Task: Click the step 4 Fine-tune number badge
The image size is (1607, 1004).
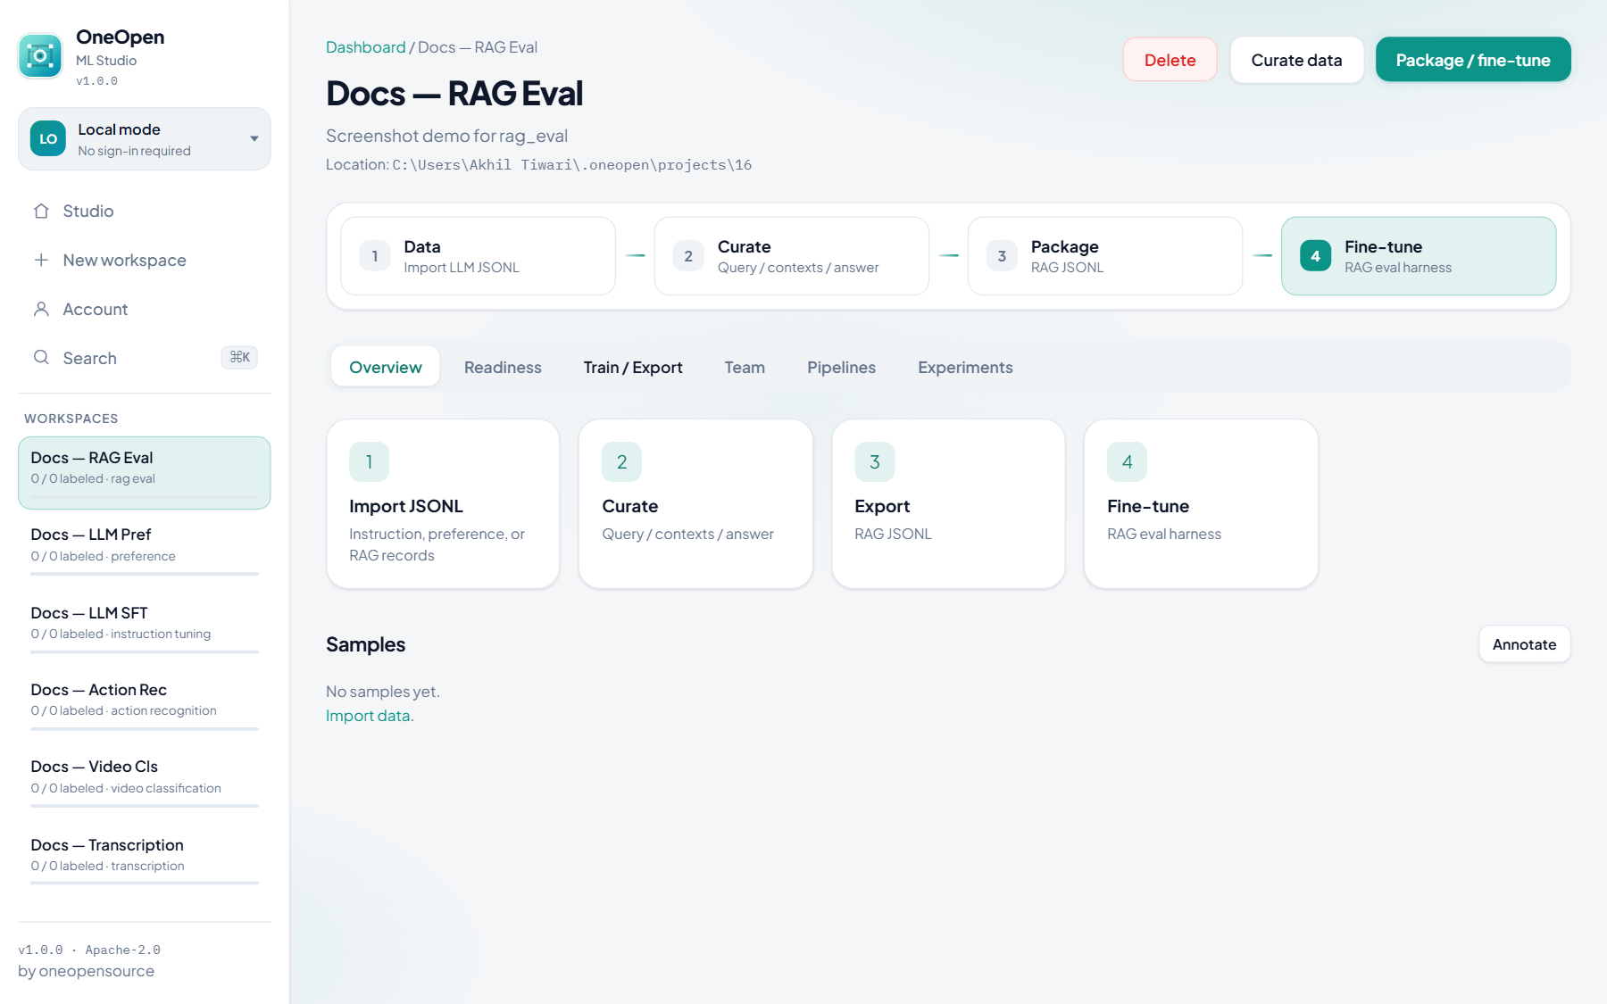Action: [1315, 256]
